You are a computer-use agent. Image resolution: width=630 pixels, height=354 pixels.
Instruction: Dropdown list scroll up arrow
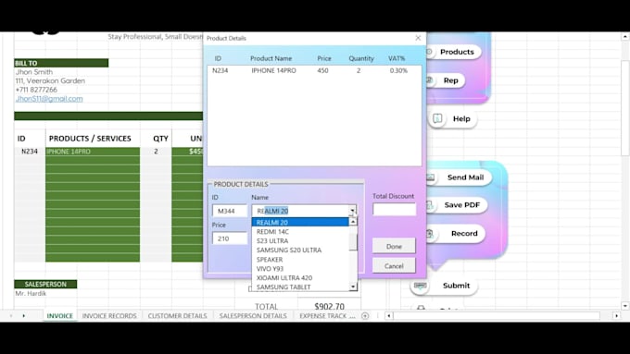coord(353,222)
